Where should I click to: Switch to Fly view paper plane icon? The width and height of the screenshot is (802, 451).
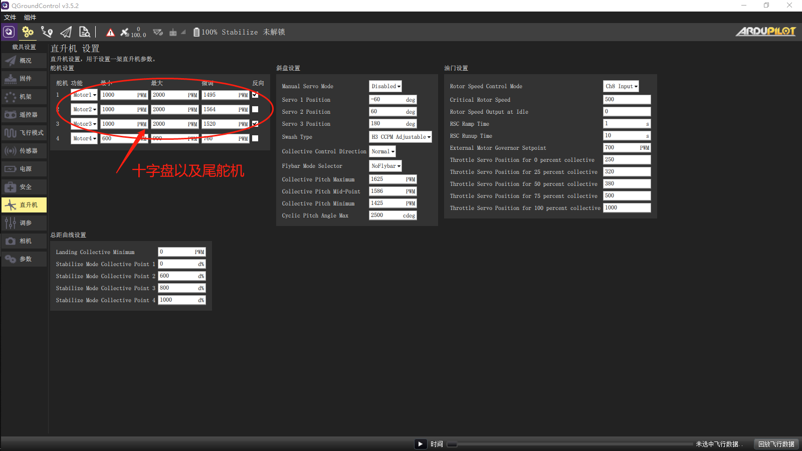point(66,32)
